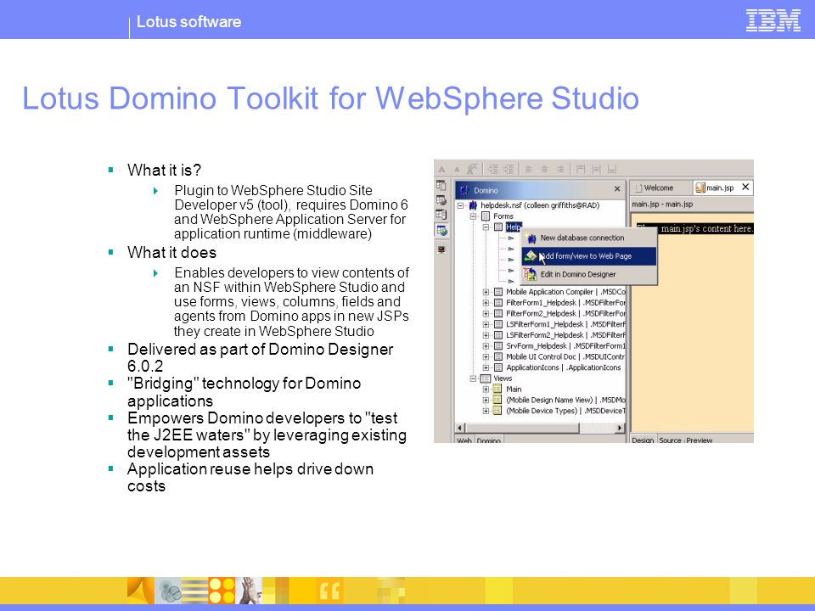
Task: Click the main.jsp's content here text
Action: [x=706, y=228]
